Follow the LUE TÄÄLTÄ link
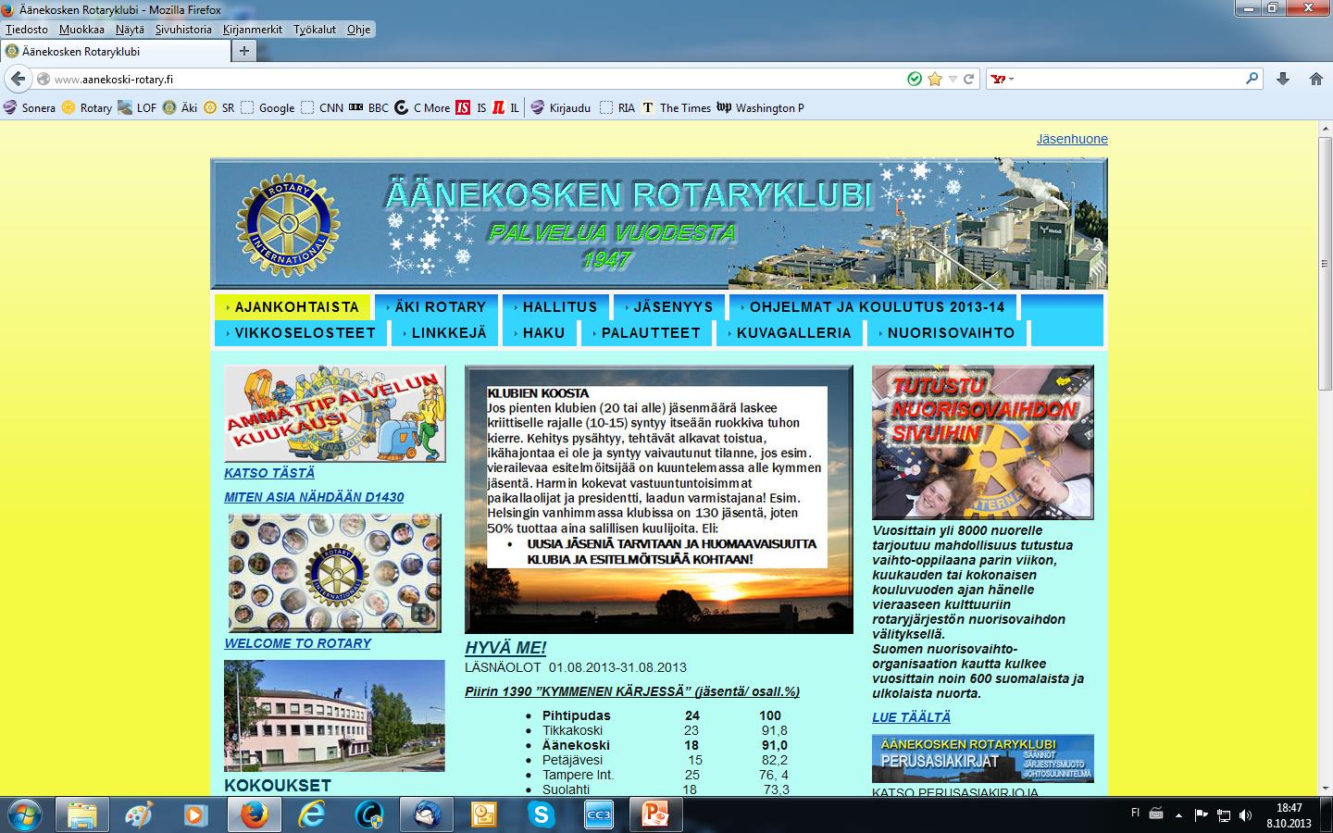1333x833 pixels. pos(911,717)
